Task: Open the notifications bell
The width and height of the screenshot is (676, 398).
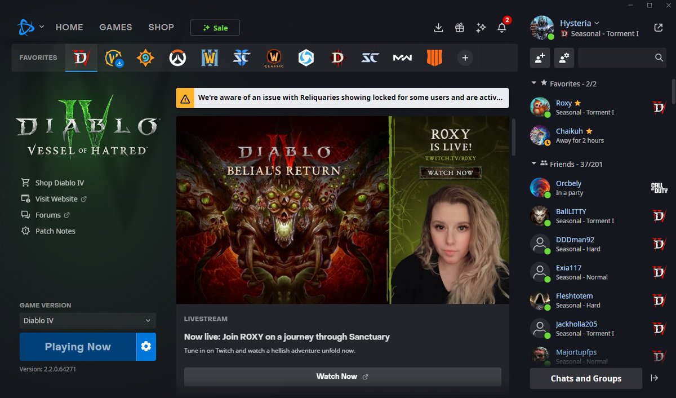Action: point(502,27)
